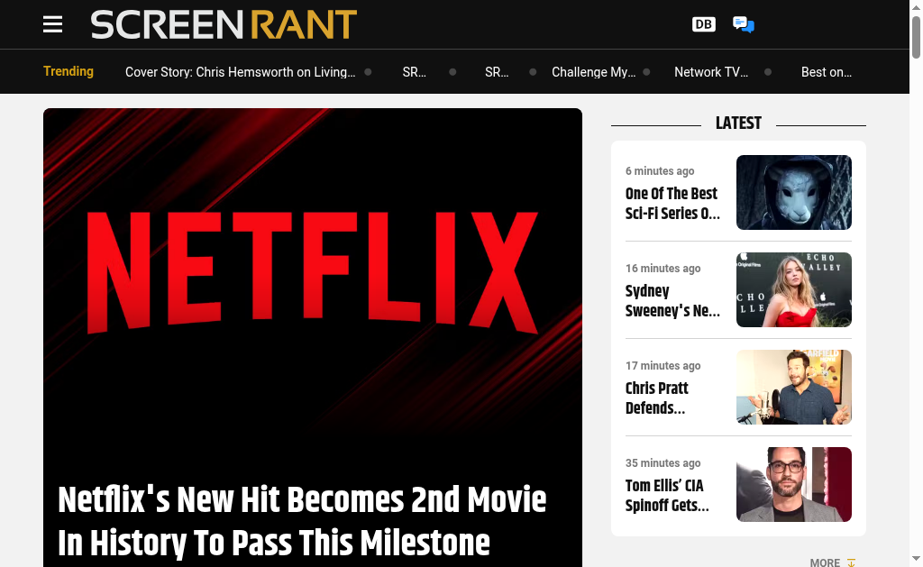Open the Chris Pratt Defends... article

[656, 398]
